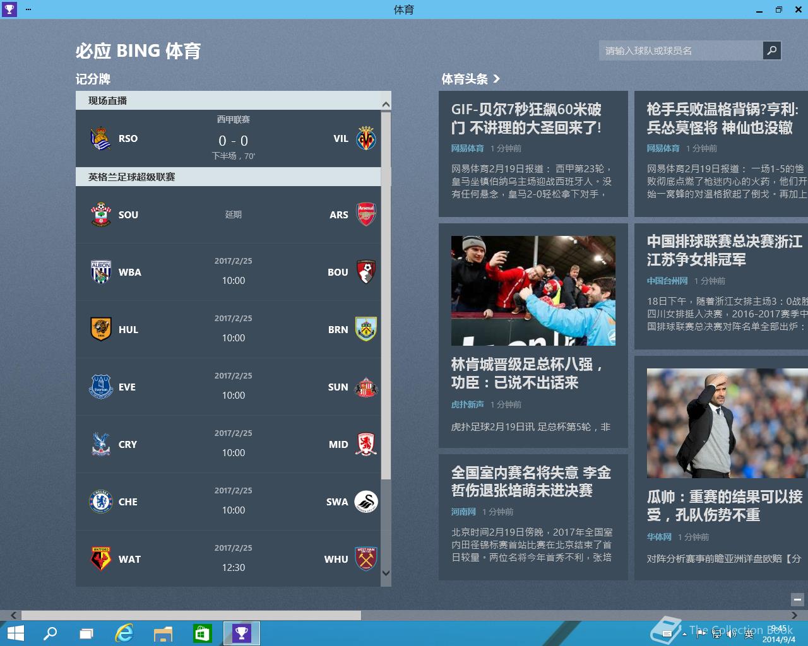Open the 英格兰足球超级联赛 league header

click(229, 177)
